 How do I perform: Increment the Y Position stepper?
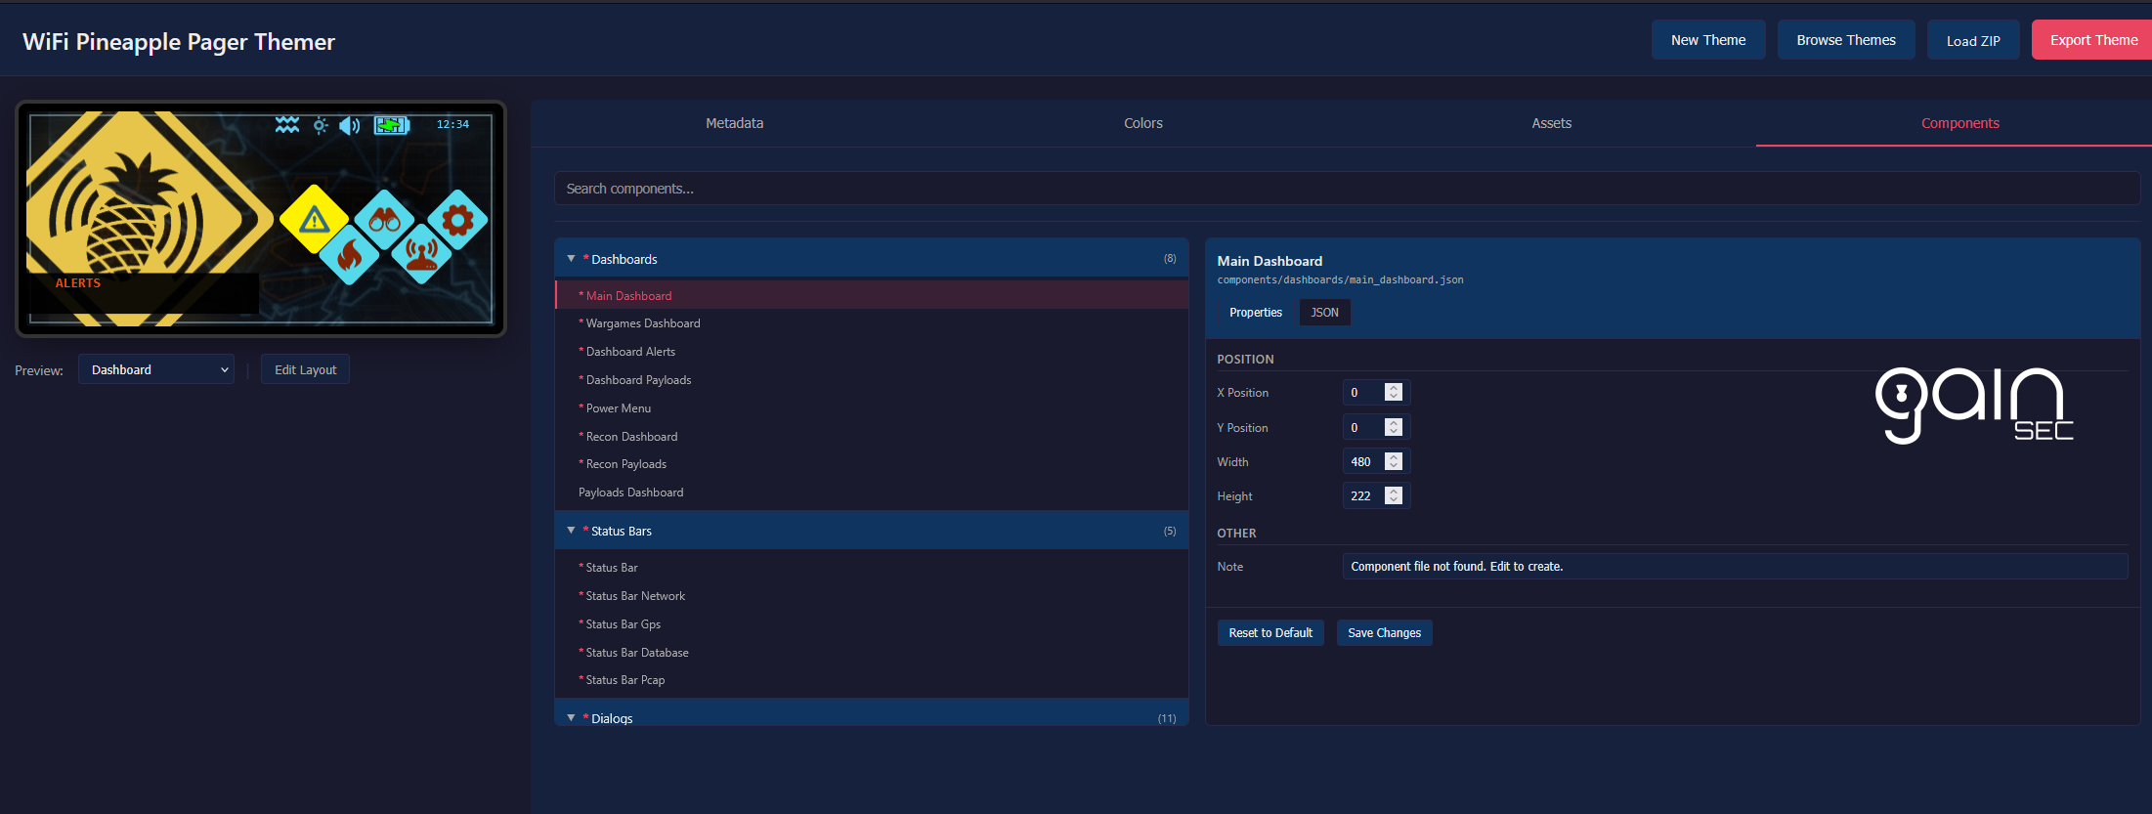click(1394, 423)
